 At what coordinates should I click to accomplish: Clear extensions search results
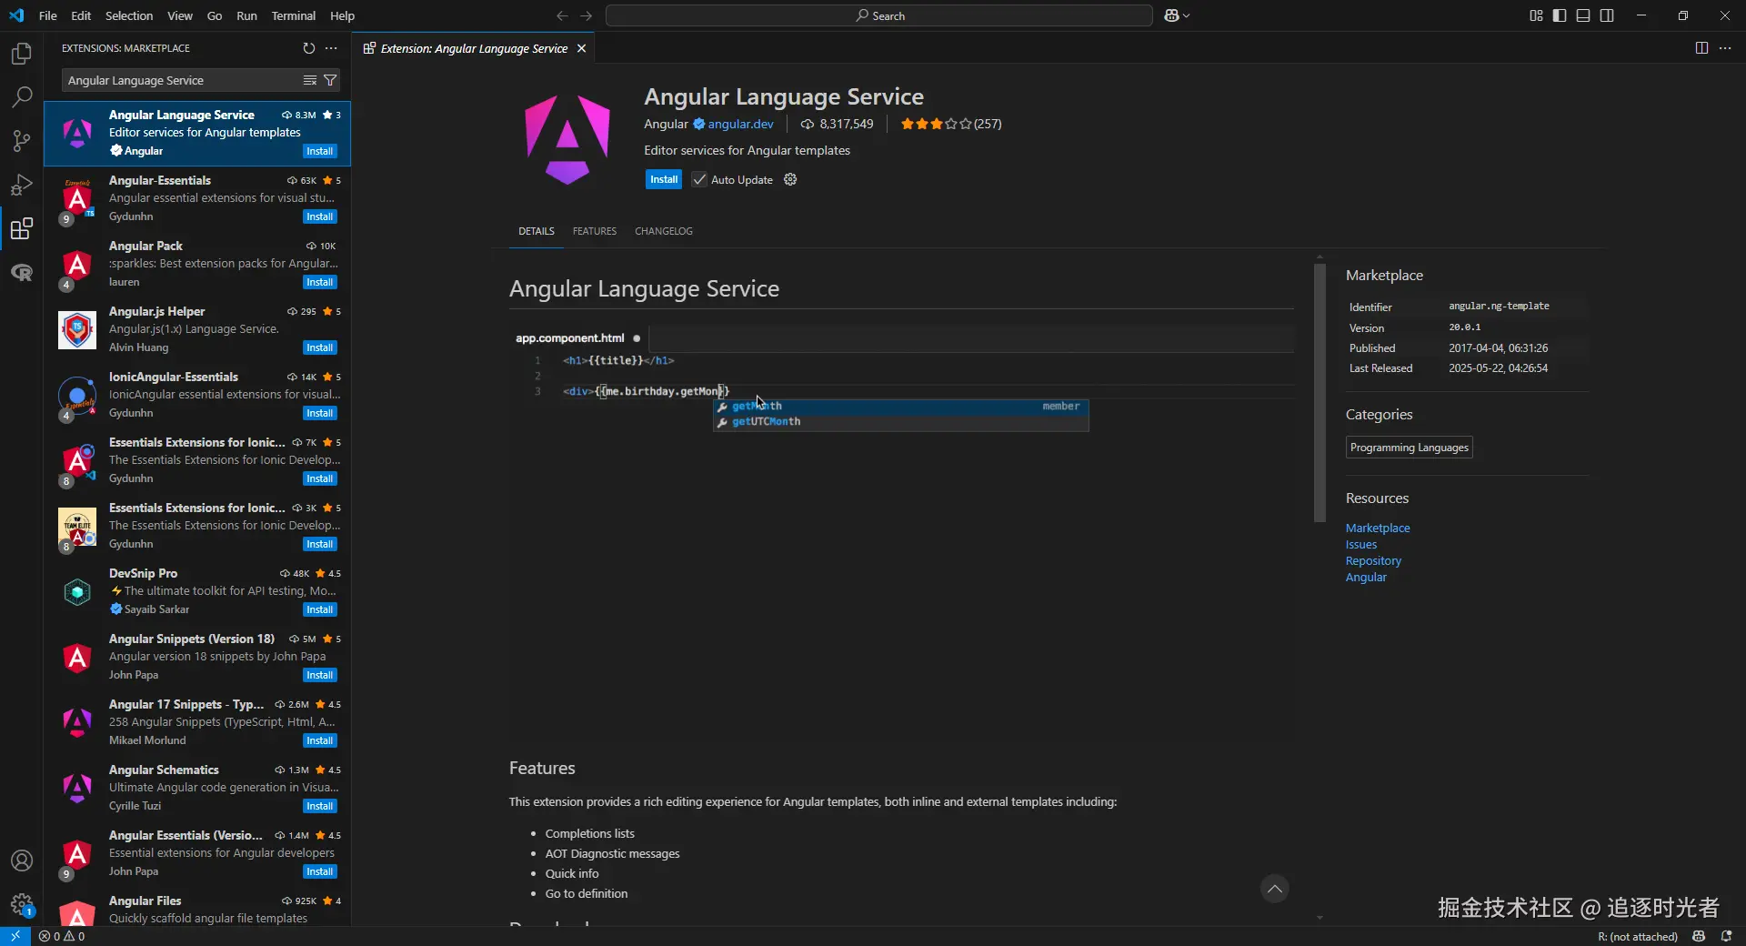point(310,80)
